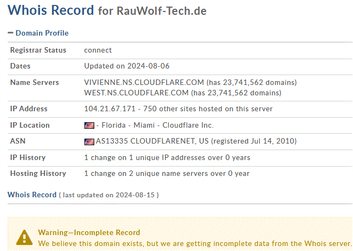Select the 'Whois Record for RauWolf-Tech.de' title
The height and width of the screenshot is (251, 353).
point(107,10)
